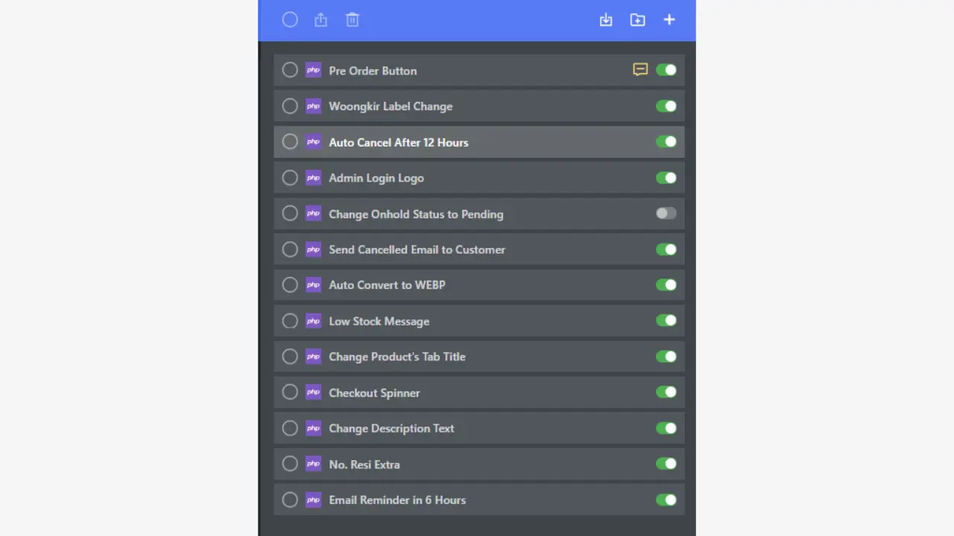Turn off the No. Resi Extra toggle
954x536 pixels.
[x=666, y=464]
